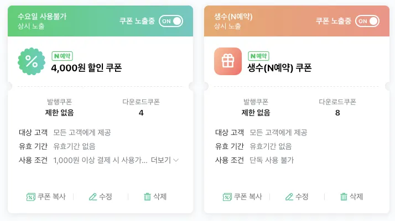Click N예약 badge on 생수 coupon

coord(258,56)
